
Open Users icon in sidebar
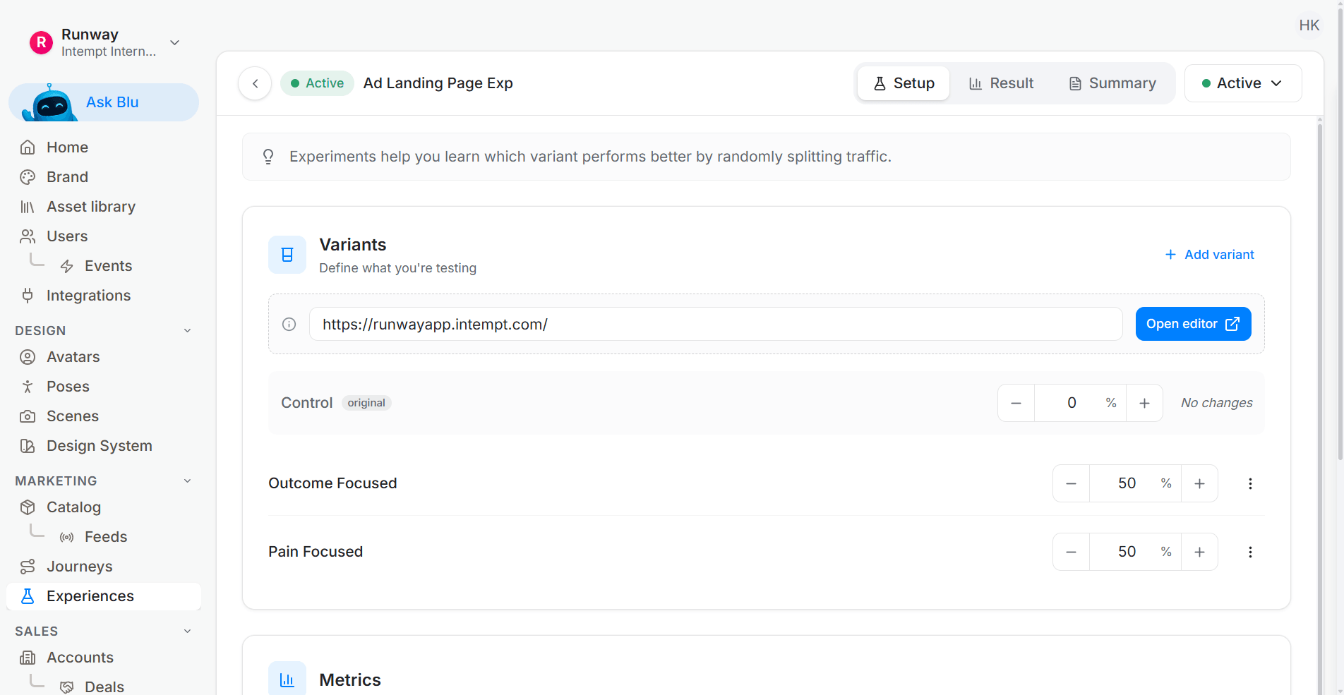point(28,236)
